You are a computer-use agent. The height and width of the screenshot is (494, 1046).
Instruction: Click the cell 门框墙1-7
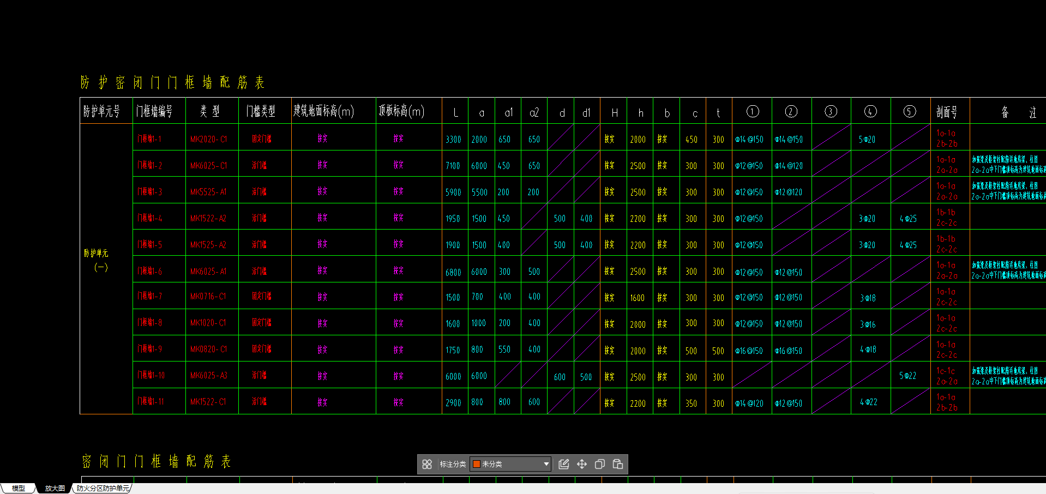(150, 296)
